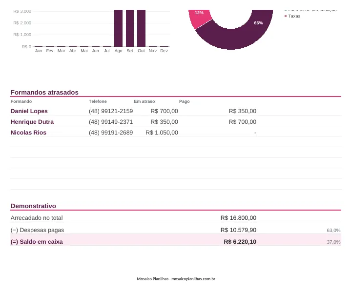This screenshot has height=291, width=351.
Task: Click the Formandos atrasados heading
Action: (x=44, y=92)
